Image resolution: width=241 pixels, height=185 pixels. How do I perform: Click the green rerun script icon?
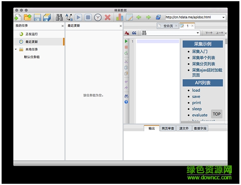[126, 53]
